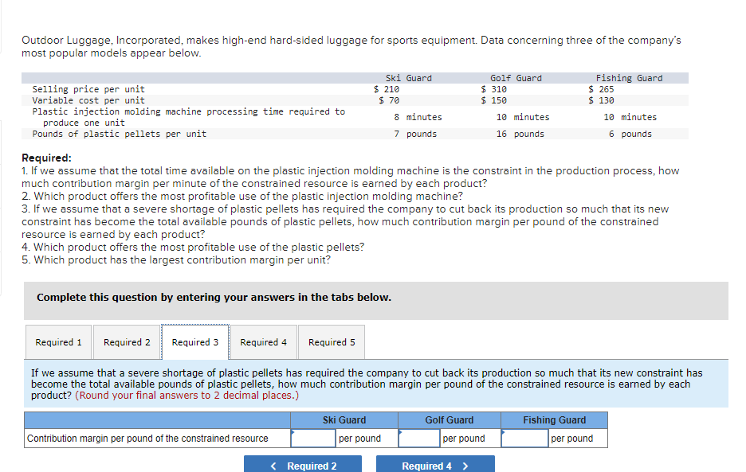Click the 'Pounds of plastic pellets per unit' label
746x472 pixels.
click(120, 134)
